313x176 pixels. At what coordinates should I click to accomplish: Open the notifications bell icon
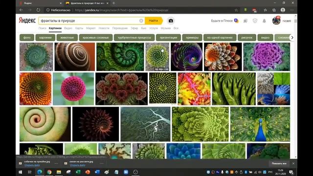click(264, 21)
